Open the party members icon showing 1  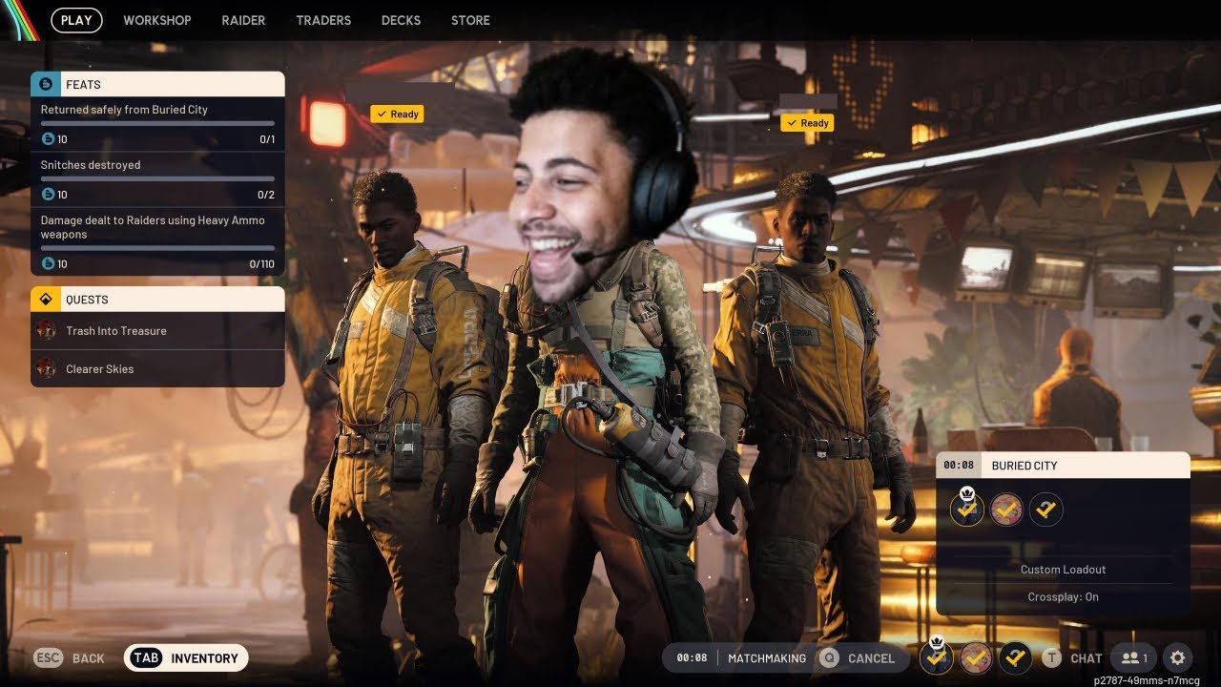pos(1133,657)
